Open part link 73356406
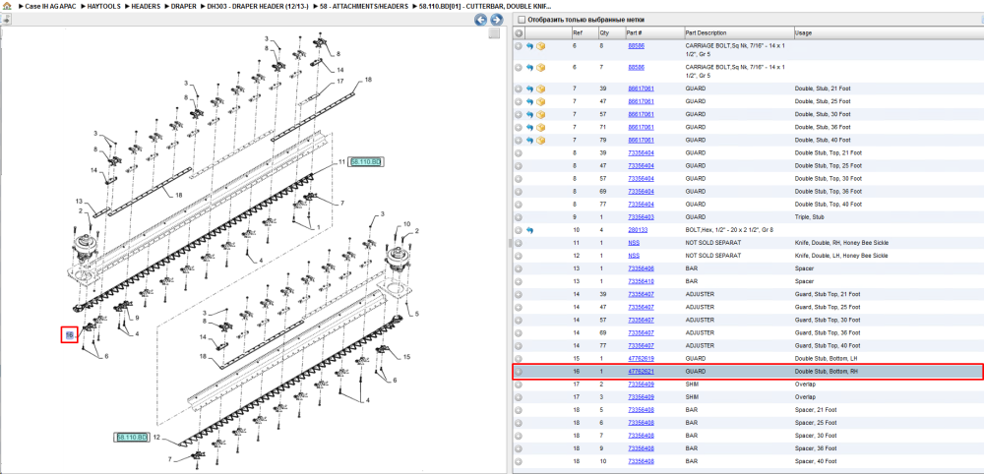The width and height of the screenshot is (984, 474). tap(641, 268)
